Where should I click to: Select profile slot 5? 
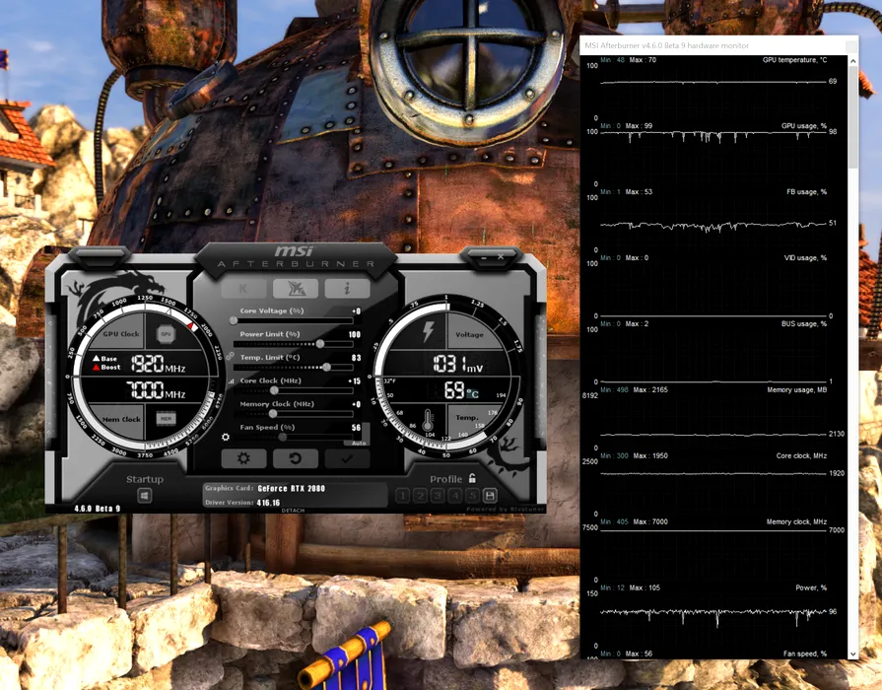pos(472,496)
